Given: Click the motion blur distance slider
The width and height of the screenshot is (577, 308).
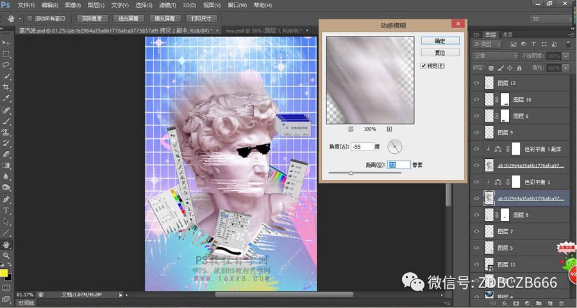Looking at the screenshot, I should (365, 173).
